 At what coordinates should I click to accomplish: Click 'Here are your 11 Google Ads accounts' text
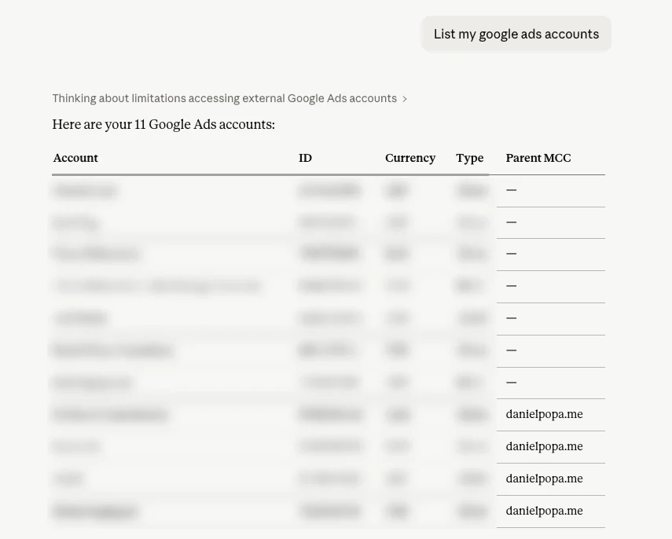[163, 125]
